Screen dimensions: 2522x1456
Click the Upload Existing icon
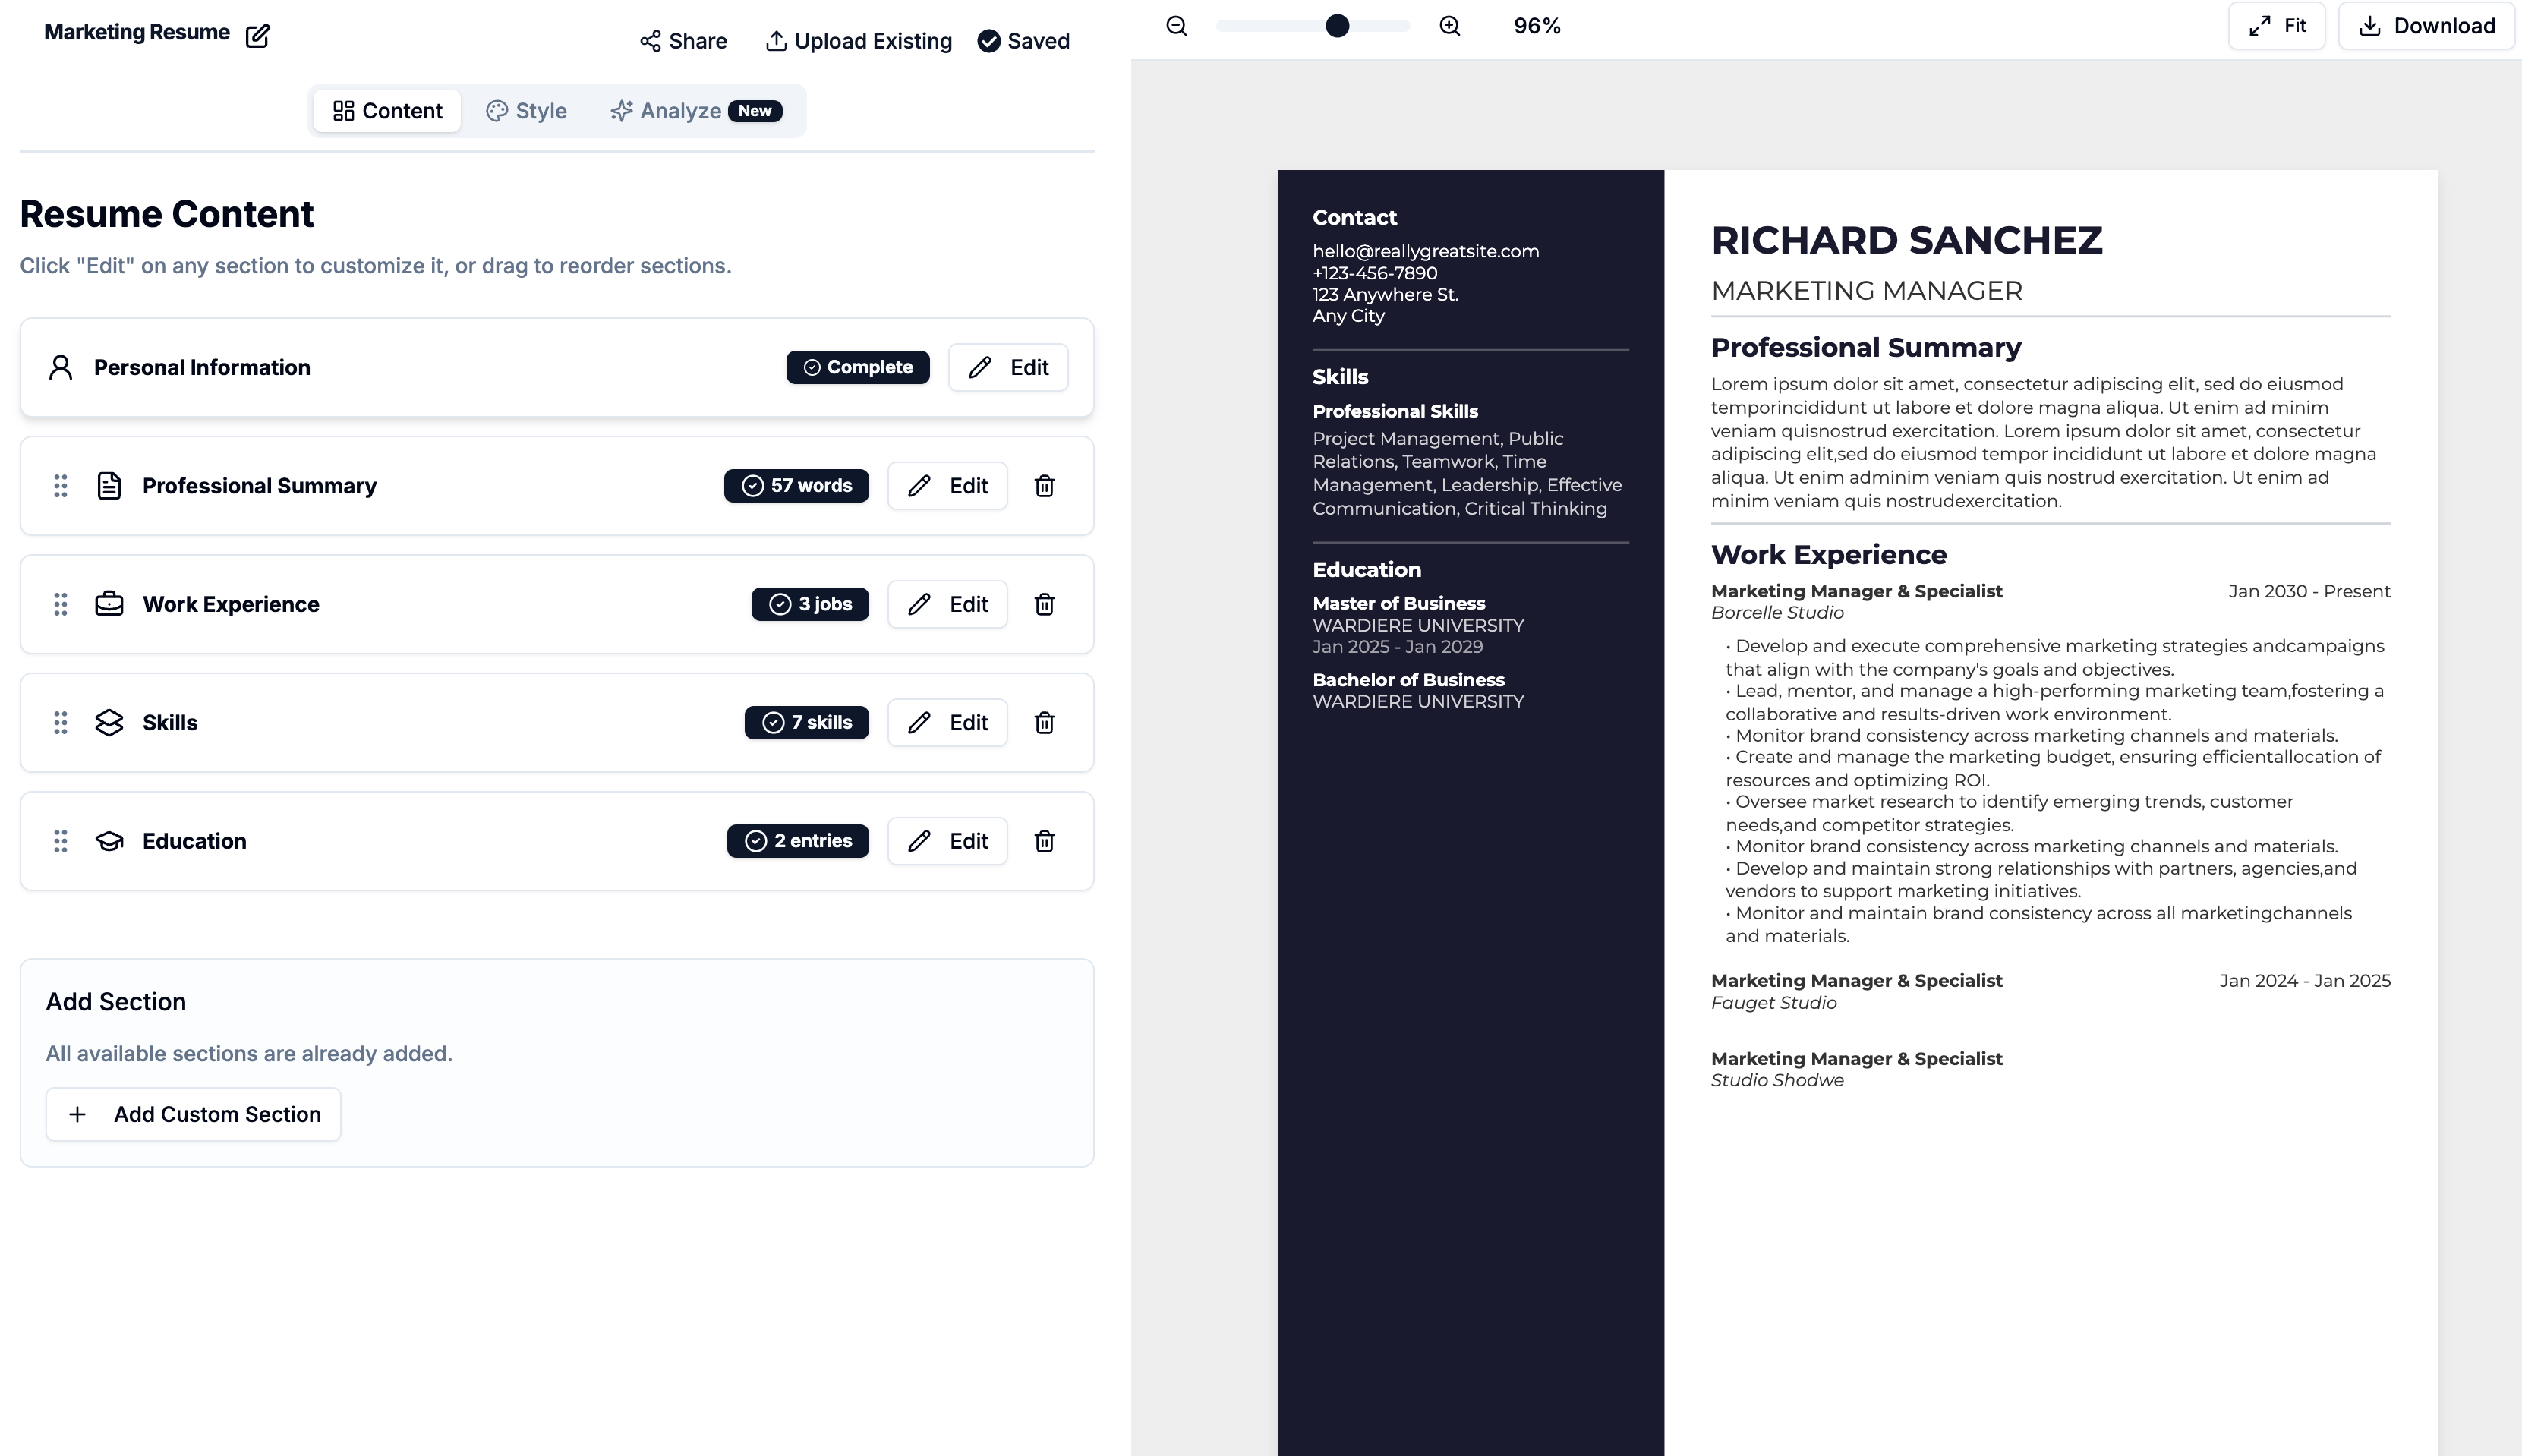coord(776,41)
